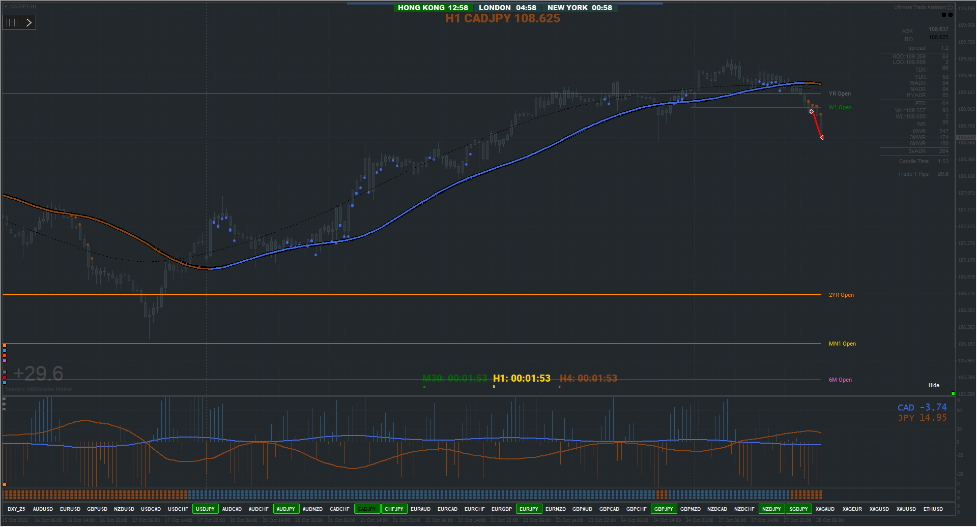Click the red trade line arrow marker
Image resolution: width=977 pixels, height=527 pixels.
[822, 137]
